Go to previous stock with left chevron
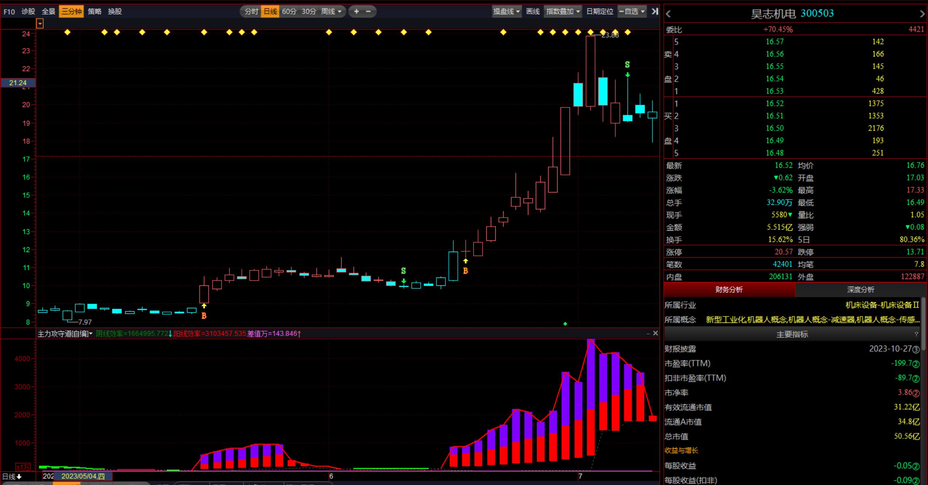The height and width of the screenshot is (485, 928). (x=669, y=14)
